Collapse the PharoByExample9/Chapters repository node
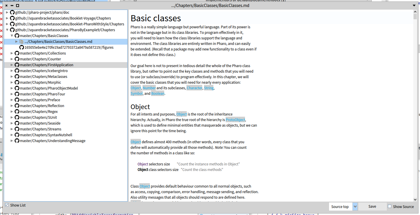The height and width of the screenshot is (215, 420). (7, 30)
